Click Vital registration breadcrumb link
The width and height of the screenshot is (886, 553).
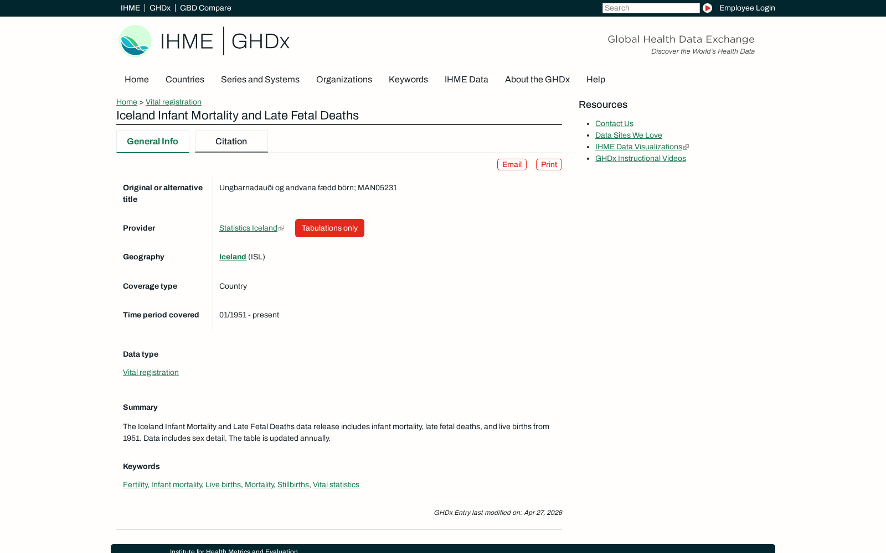coord(173,102)
